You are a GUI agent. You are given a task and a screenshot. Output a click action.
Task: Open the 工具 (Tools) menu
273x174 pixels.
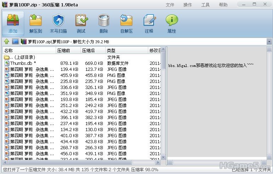tap(205, 5)
